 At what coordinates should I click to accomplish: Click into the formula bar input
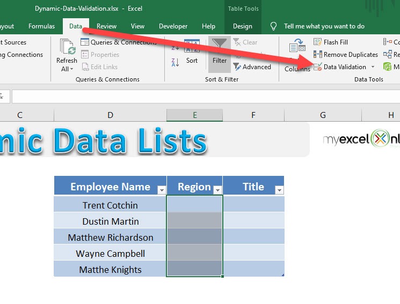click(206, 97)
